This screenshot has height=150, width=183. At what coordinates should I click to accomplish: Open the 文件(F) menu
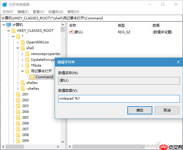click(8, 12)
